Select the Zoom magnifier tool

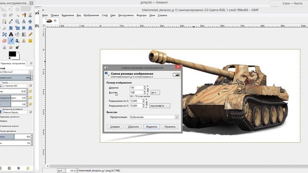(17, 21)
